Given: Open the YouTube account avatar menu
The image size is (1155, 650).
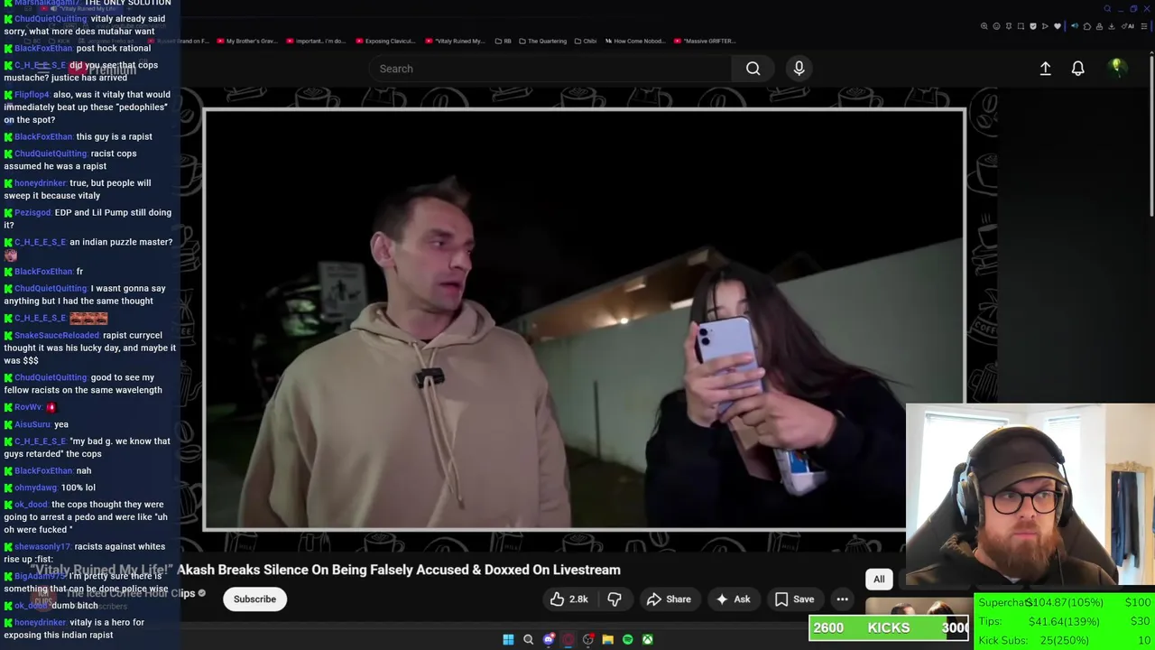Looking at the screenshot, I should pos(1117,68).
